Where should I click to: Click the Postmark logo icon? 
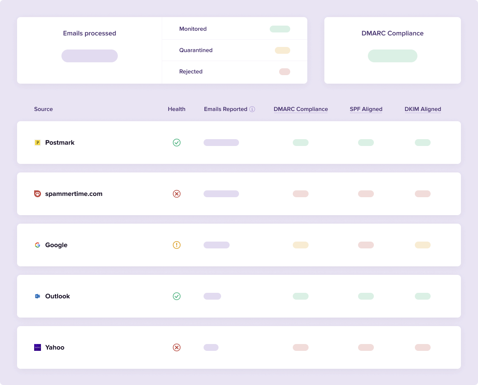click(38, 143)
